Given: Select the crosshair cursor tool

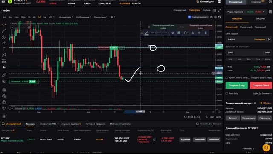Looking at the screenshot, I should (4, 24).
